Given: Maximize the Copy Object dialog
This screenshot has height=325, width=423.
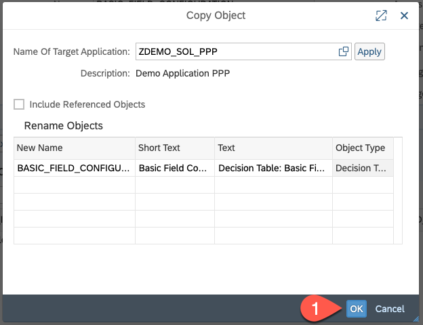Looking at the screenshot, I should pos(381,16).
